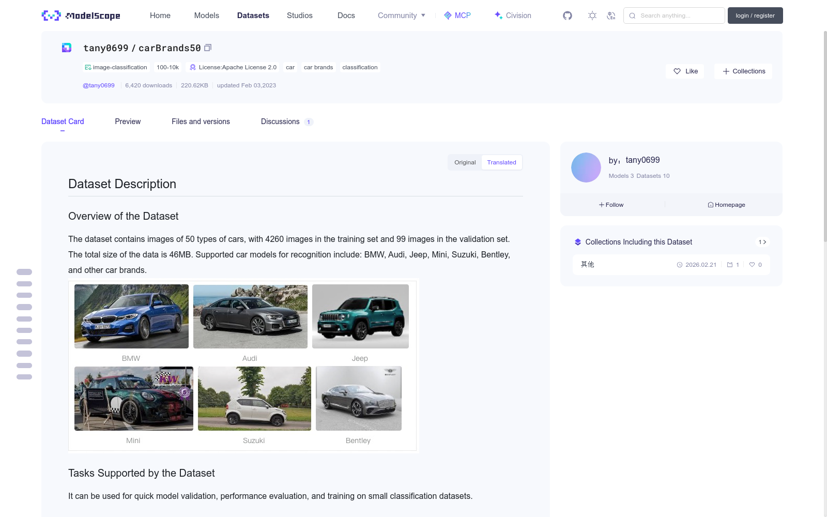Click the image-classification tag icon
The width and height of the screenshot is (827, 517).
point(88,67)
